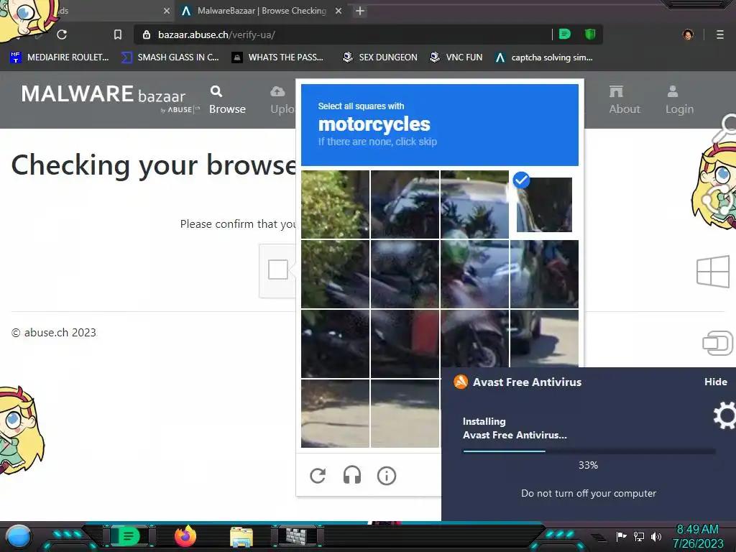Open the browser profile avatar
The image size is (736, 552).
tap(688, 34)
